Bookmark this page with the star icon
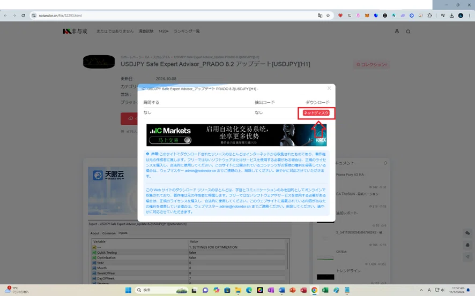 (x=328, y=16)
